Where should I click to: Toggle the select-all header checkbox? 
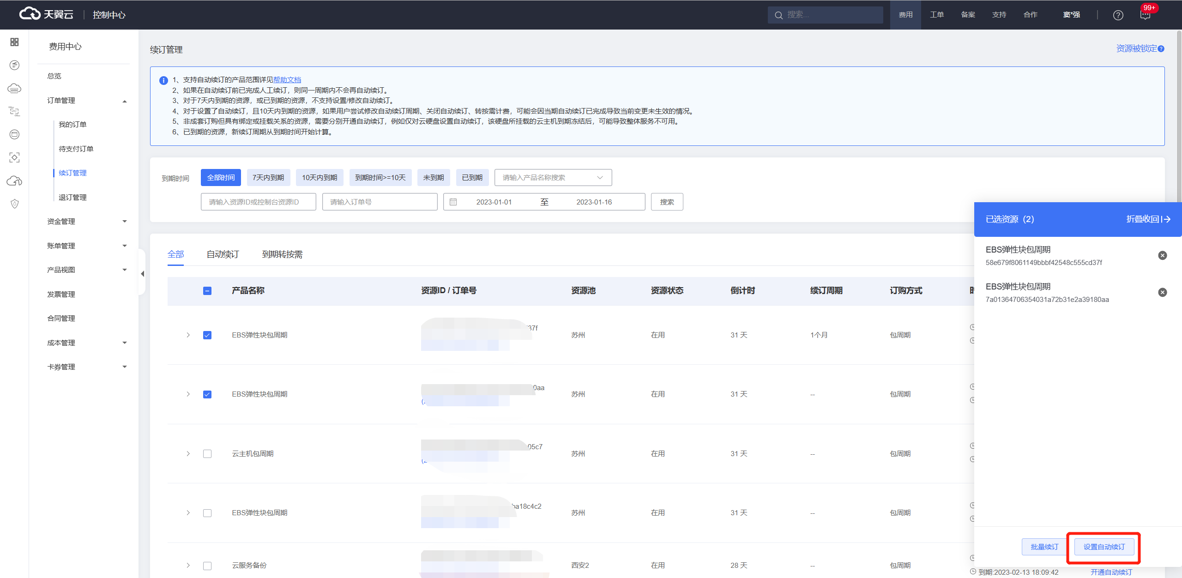207,291
